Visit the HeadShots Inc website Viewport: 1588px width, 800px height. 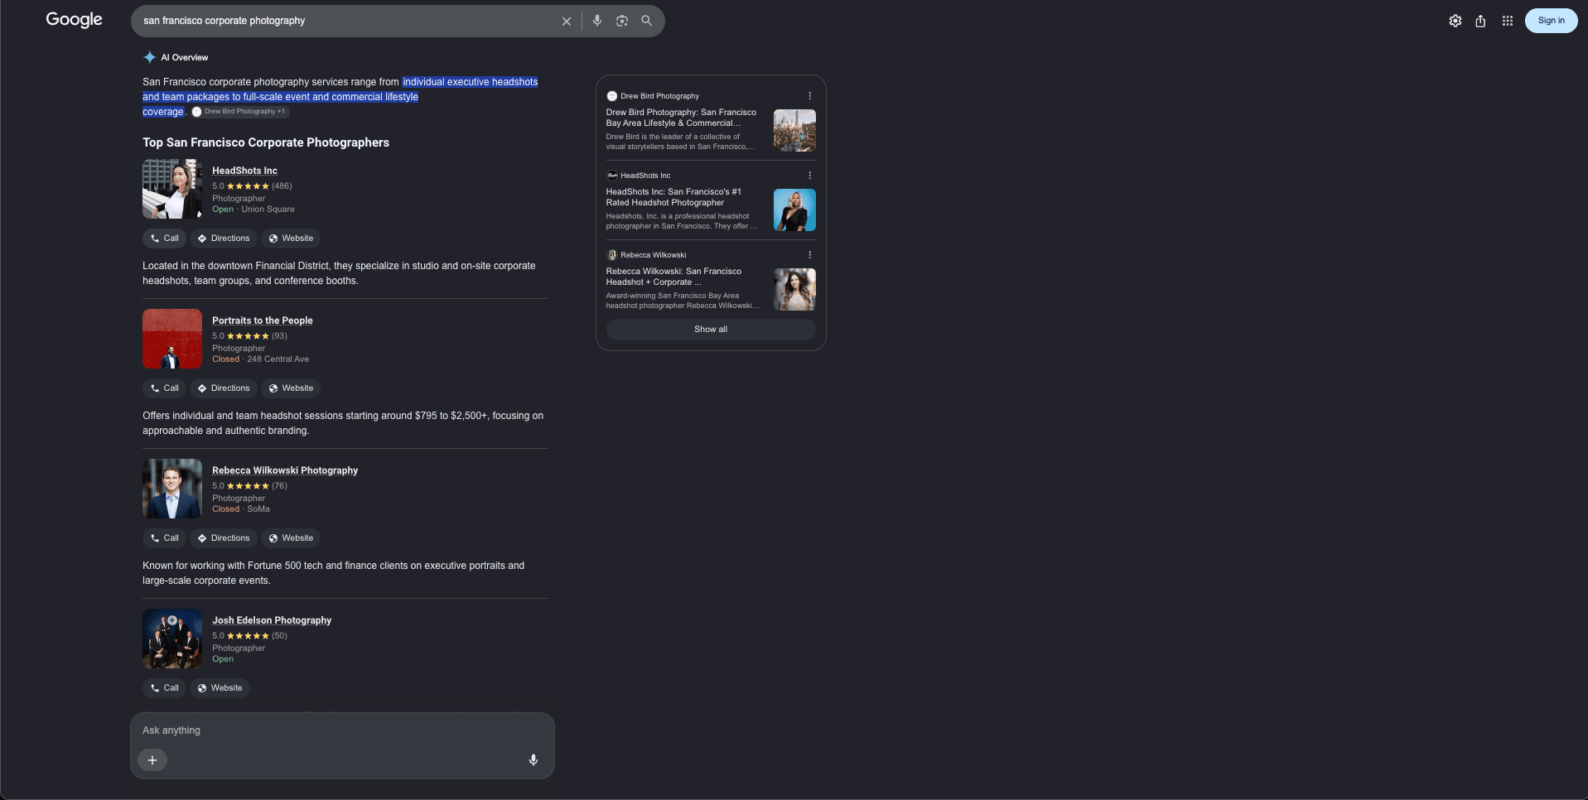click(291, 239)
